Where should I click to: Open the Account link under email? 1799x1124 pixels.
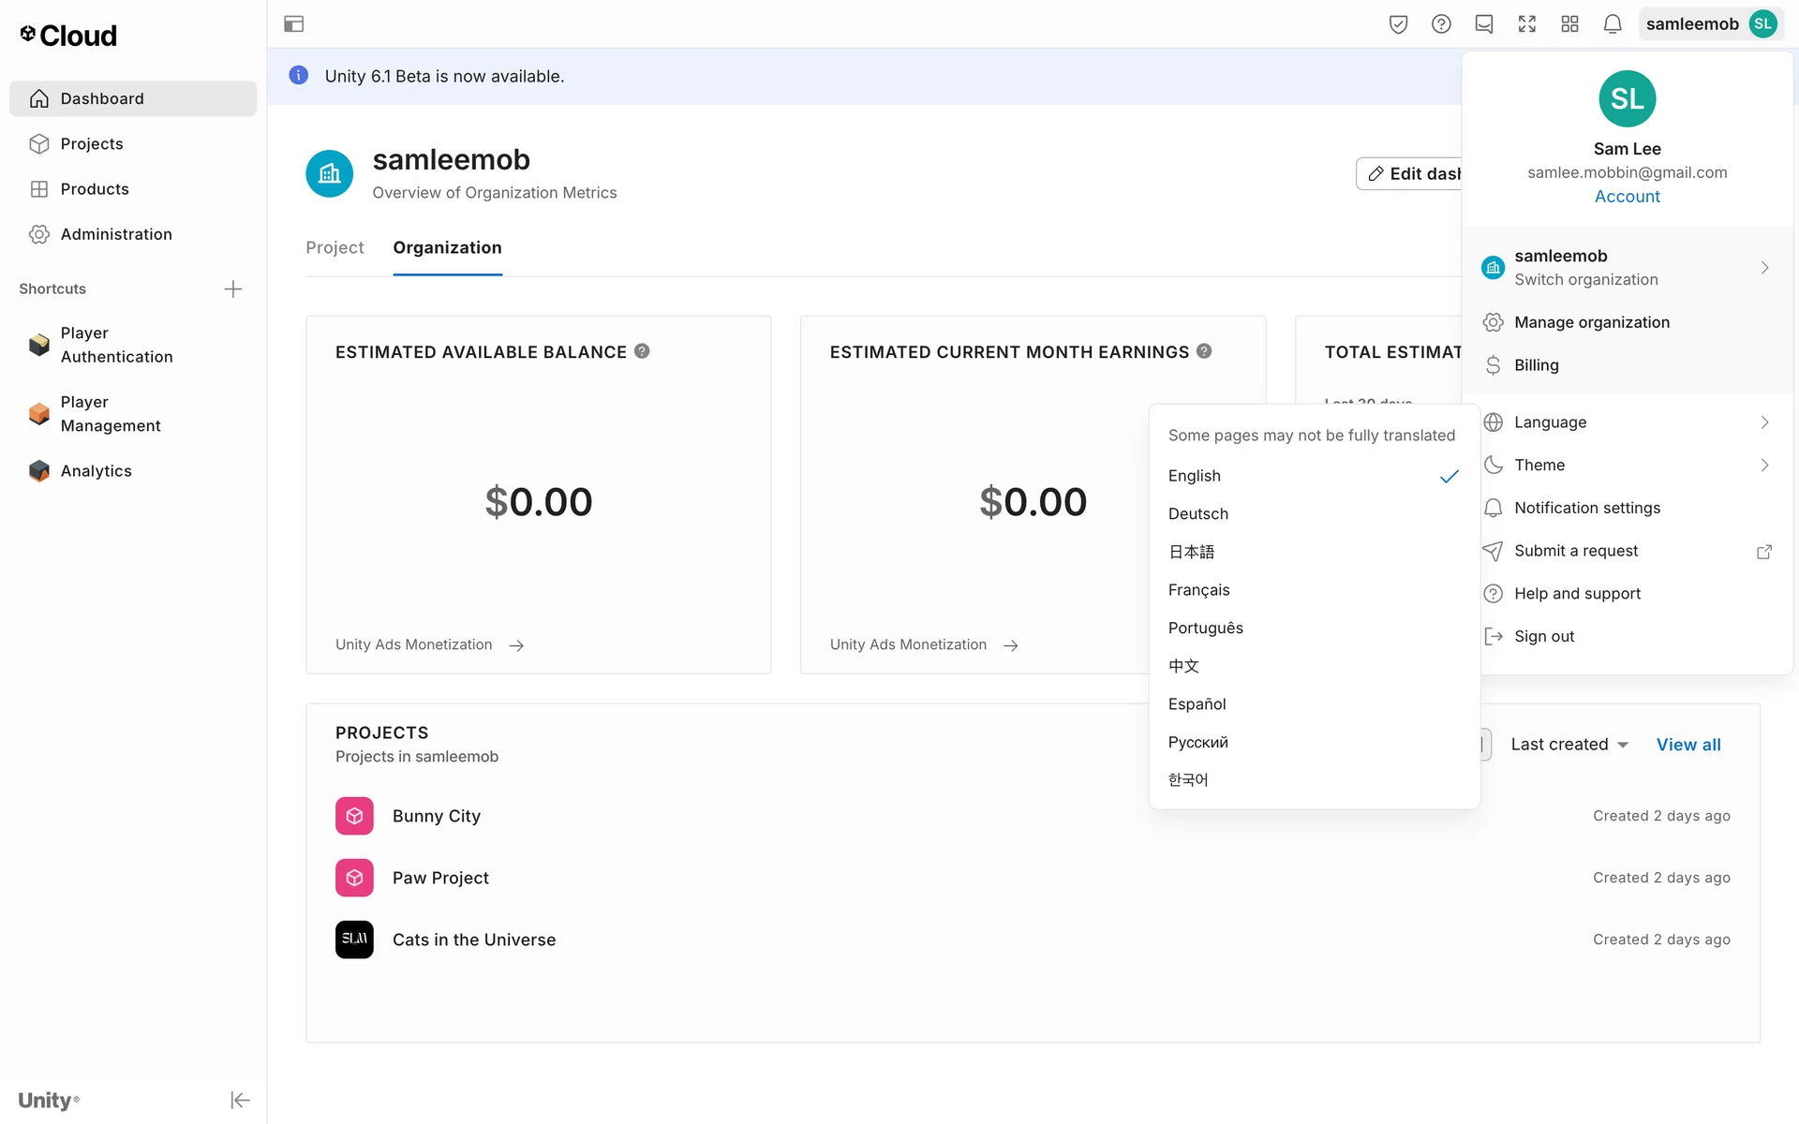[x=1627, y=197]
